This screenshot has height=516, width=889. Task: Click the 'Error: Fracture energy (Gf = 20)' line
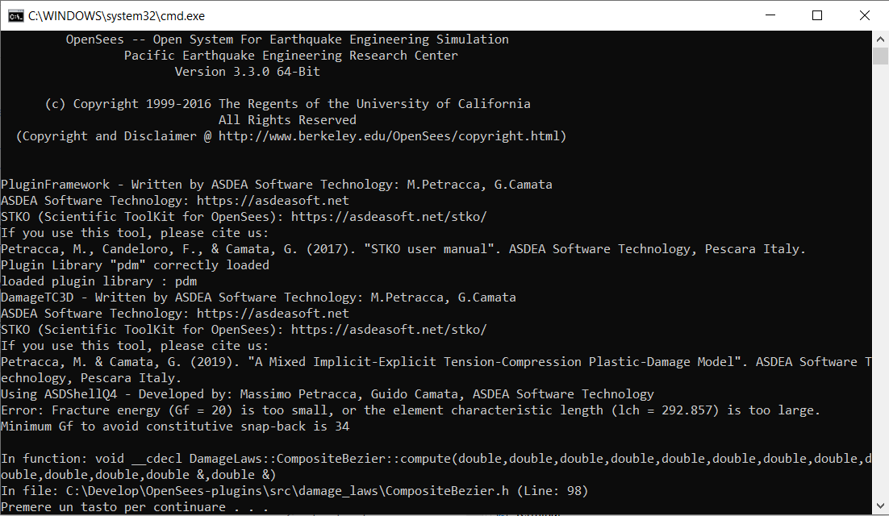point(411,410)
